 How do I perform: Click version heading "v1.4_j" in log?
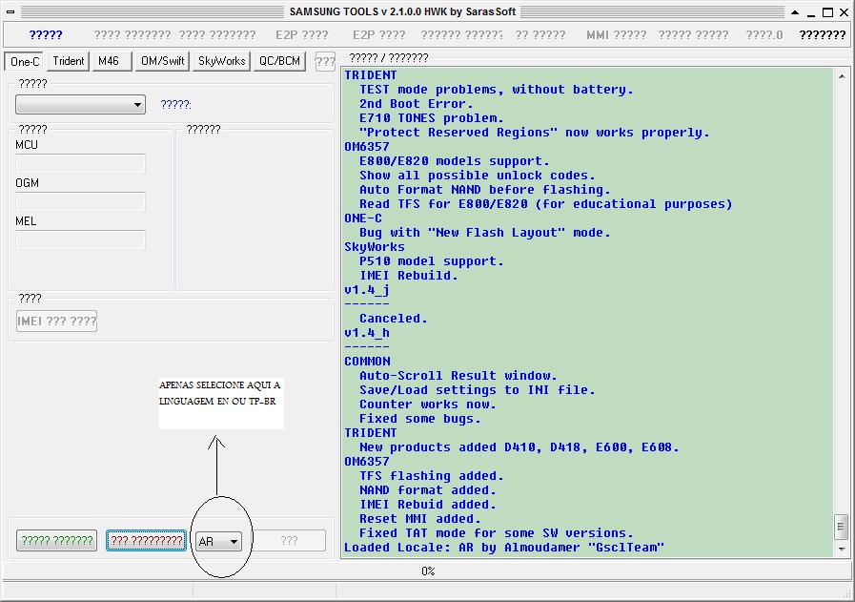367,290
